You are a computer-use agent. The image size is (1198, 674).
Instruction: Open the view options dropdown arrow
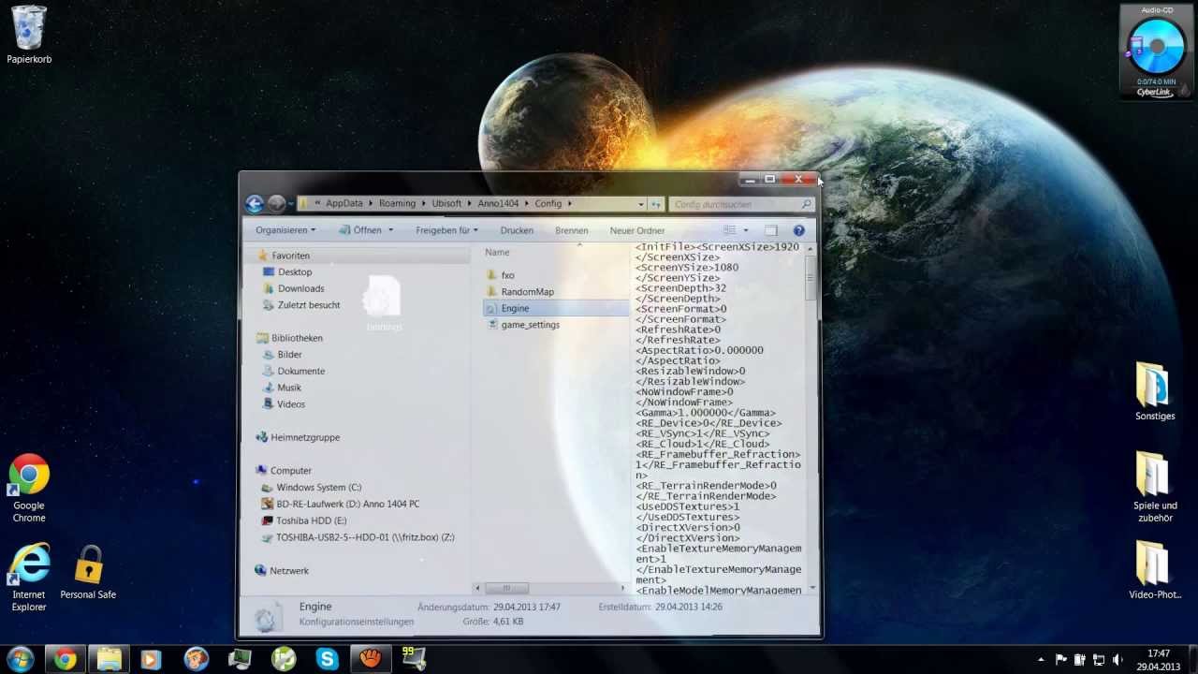(x=746, y=230)
